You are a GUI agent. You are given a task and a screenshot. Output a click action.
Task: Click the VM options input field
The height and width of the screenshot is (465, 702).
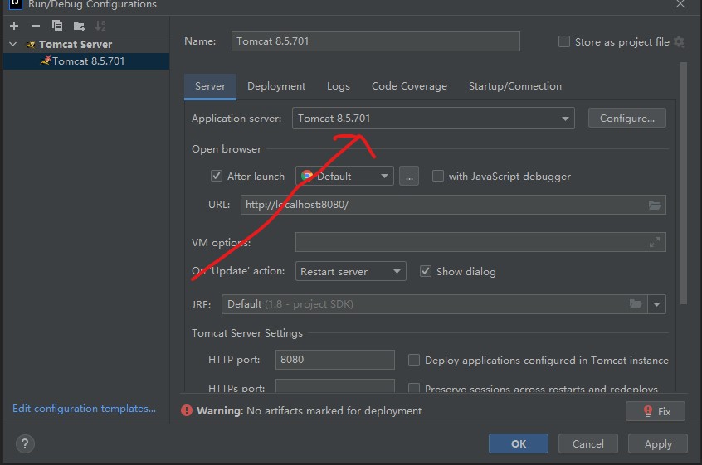[480, 242]
